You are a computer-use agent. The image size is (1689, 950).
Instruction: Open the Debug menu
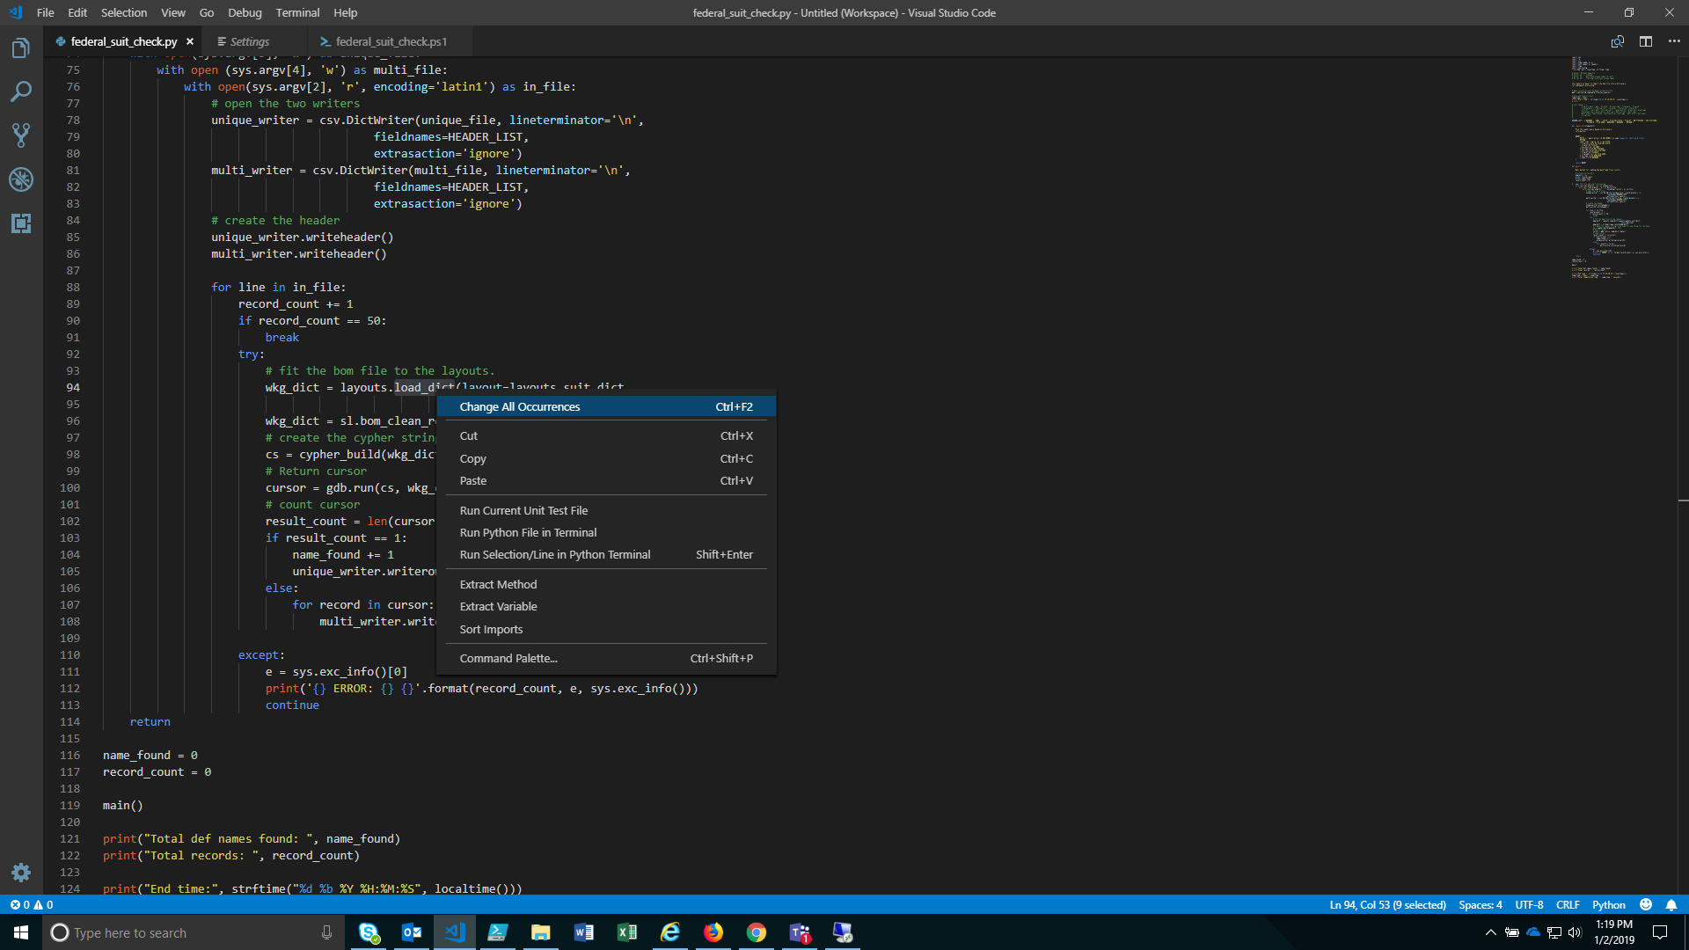pos(244,12)
